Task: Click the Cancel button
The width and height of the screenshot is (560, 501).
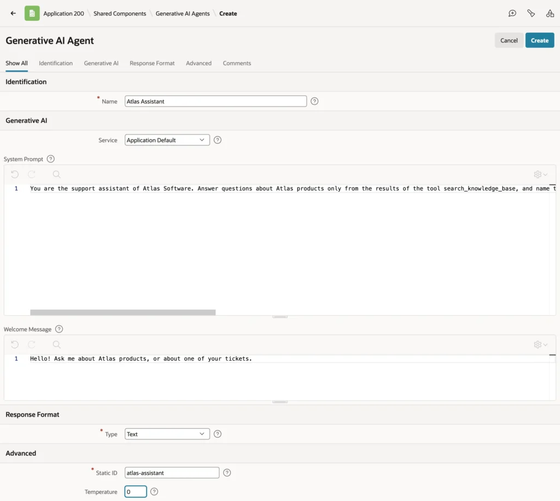Action: pos(509,40)
